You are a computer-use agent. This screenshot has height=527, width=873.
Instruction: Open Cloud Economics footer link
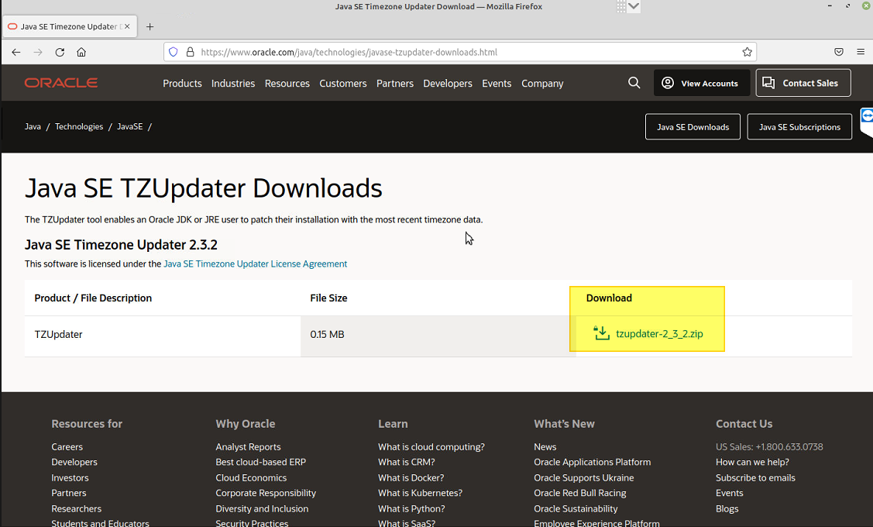251,478
